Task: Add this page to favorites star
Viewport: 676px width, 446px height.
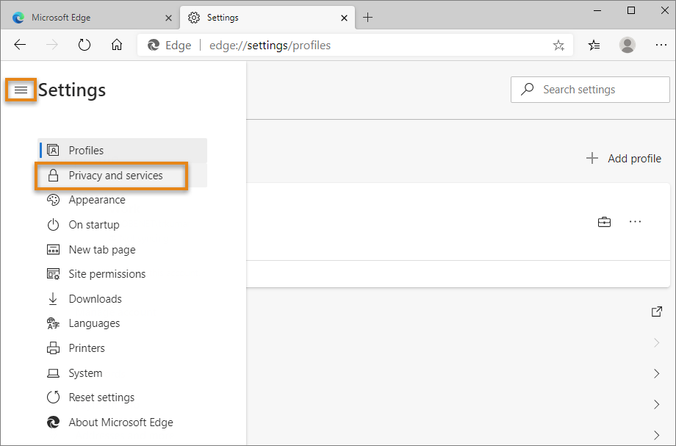Action: pyautogui.click(x=558, y=46)
